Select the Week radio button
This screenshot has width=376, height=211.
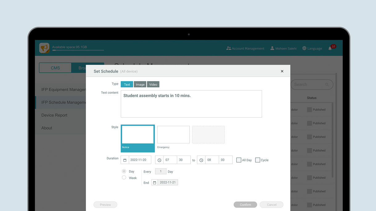coord(124,177)
